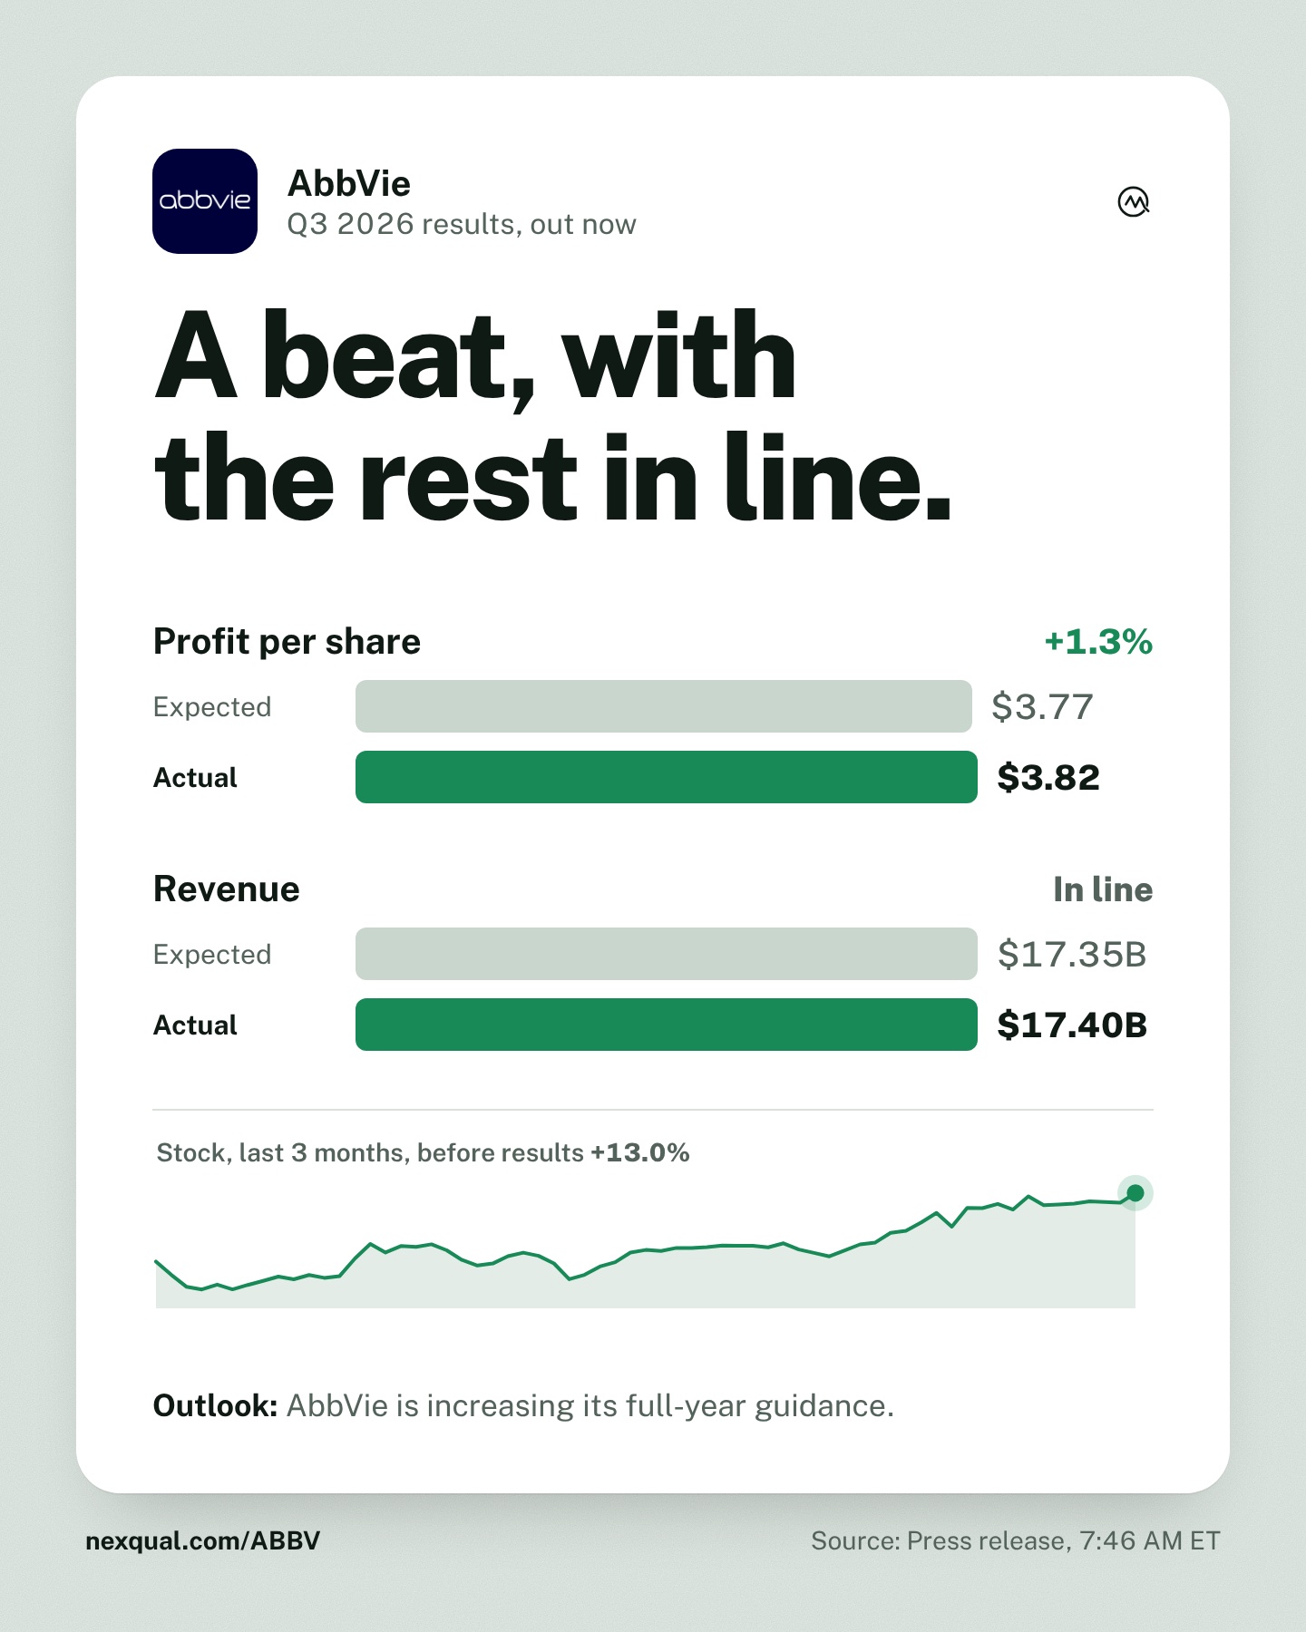Click the +1.3% profit beat label
1306x1632 pixels.
1098,641
